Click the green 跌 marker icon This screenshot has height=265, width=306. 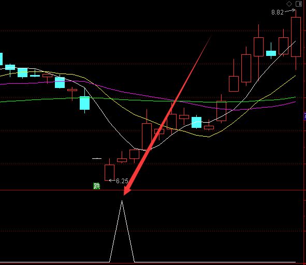pyautogui.click(x=97, y=186)
